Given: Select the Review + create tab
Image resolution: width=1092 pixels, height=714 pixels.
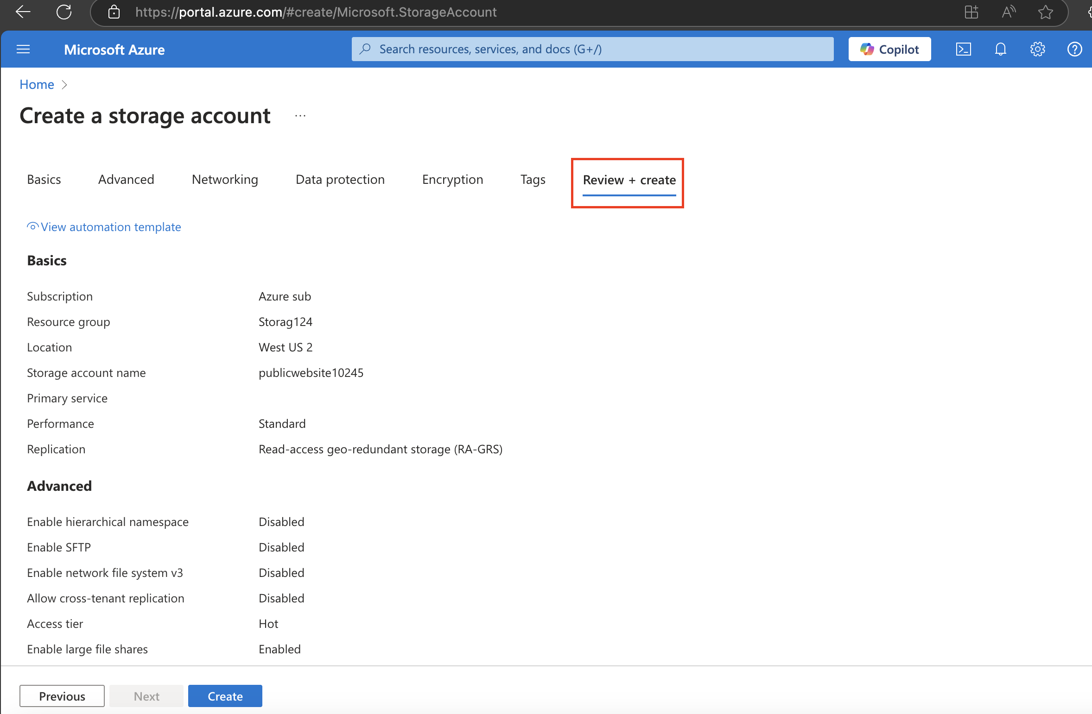Looking at the screenshot, I should point(629,180).
